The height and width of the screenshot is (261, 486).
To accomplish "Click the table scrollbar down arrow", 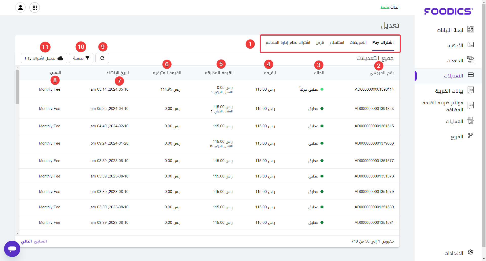I will (x=17, y=233).
